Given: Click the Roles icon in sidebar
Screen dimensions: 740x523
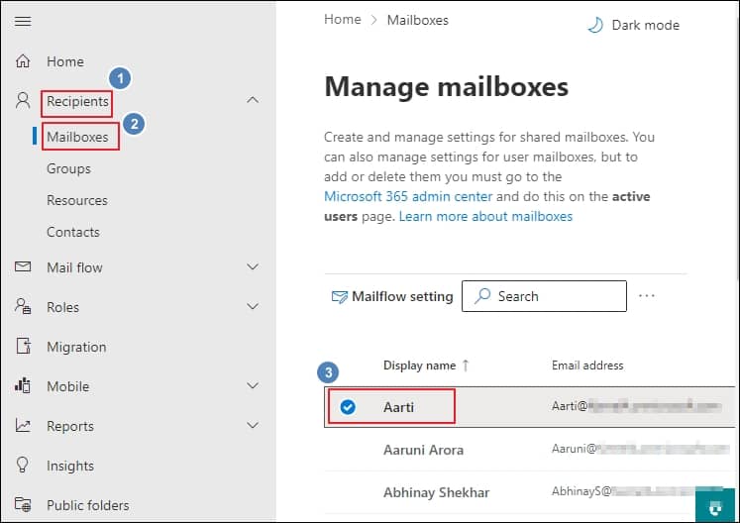Looking at the screenshot, I should (x=23, y=306).
